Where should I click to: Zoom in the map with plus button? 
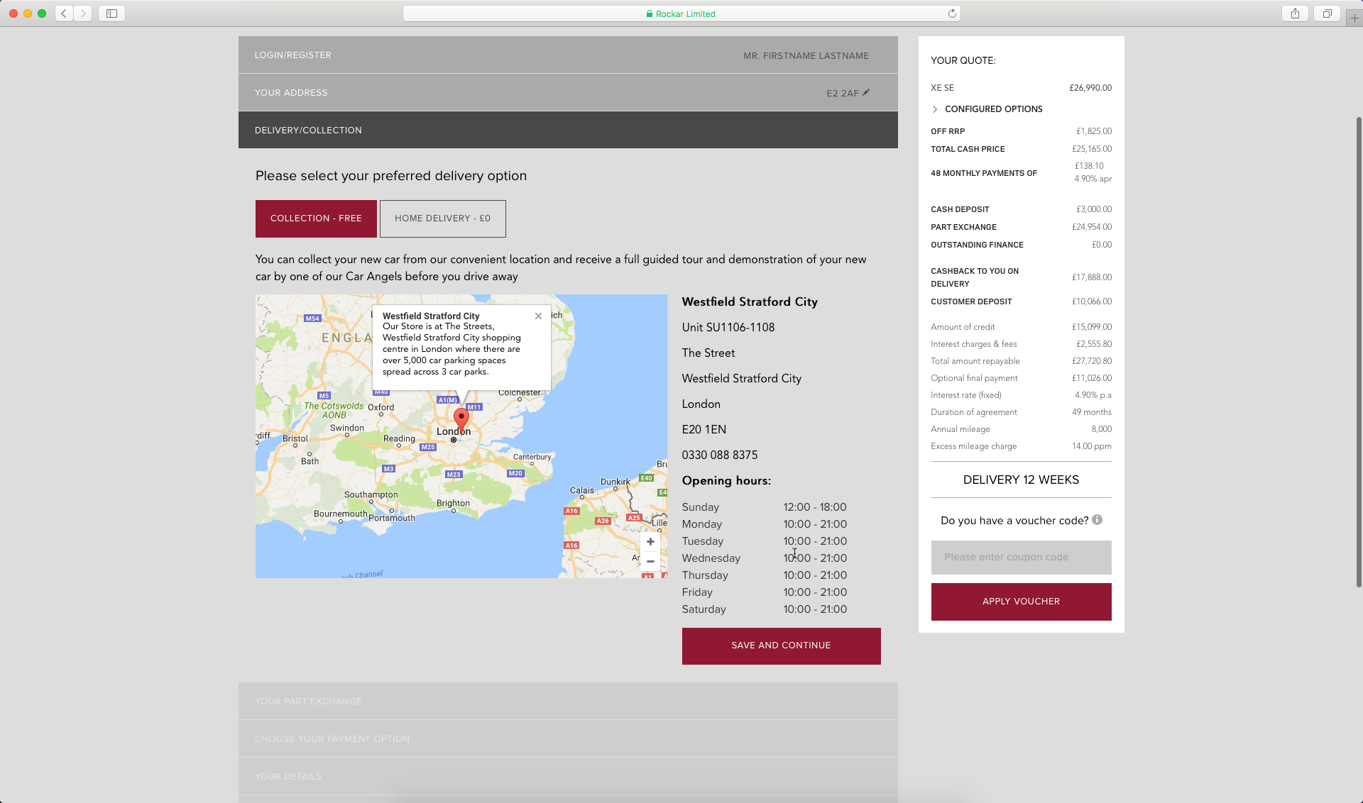point(650,542)
